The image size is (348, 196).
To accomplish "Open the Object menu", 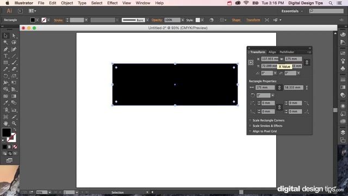I will coord(67,3).
